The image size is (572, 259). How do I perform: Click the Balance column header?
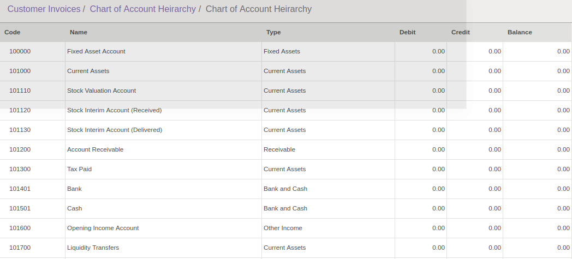click(x=520, y=32)
